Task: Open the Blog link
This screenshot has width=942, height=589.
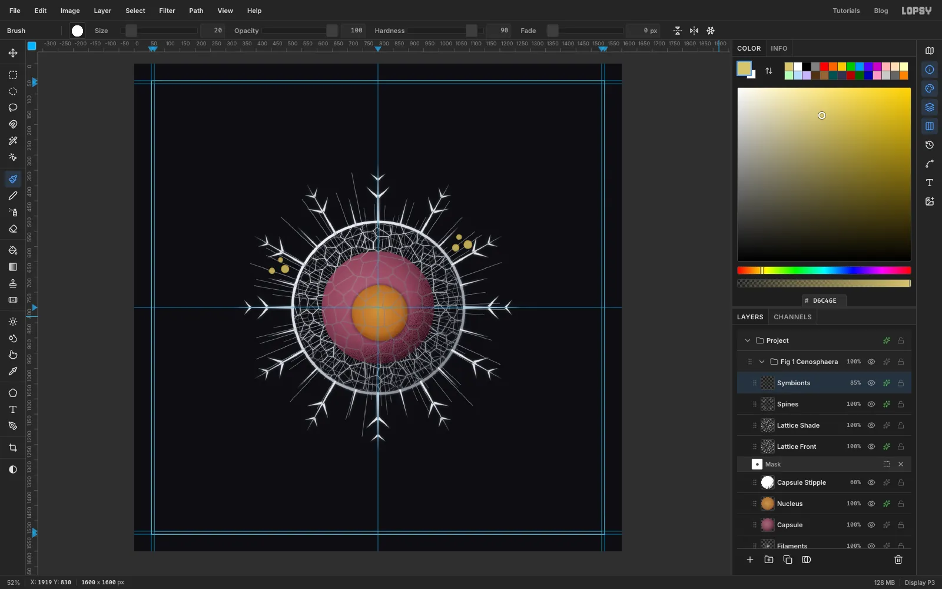Action: [x=881, y=11]
